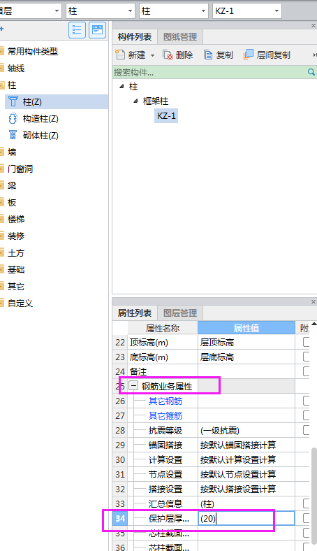This screenshot has height=551, width=317.
Task: Click the 层间复制 inter-floor copy icon
Action: pos(248,55)
